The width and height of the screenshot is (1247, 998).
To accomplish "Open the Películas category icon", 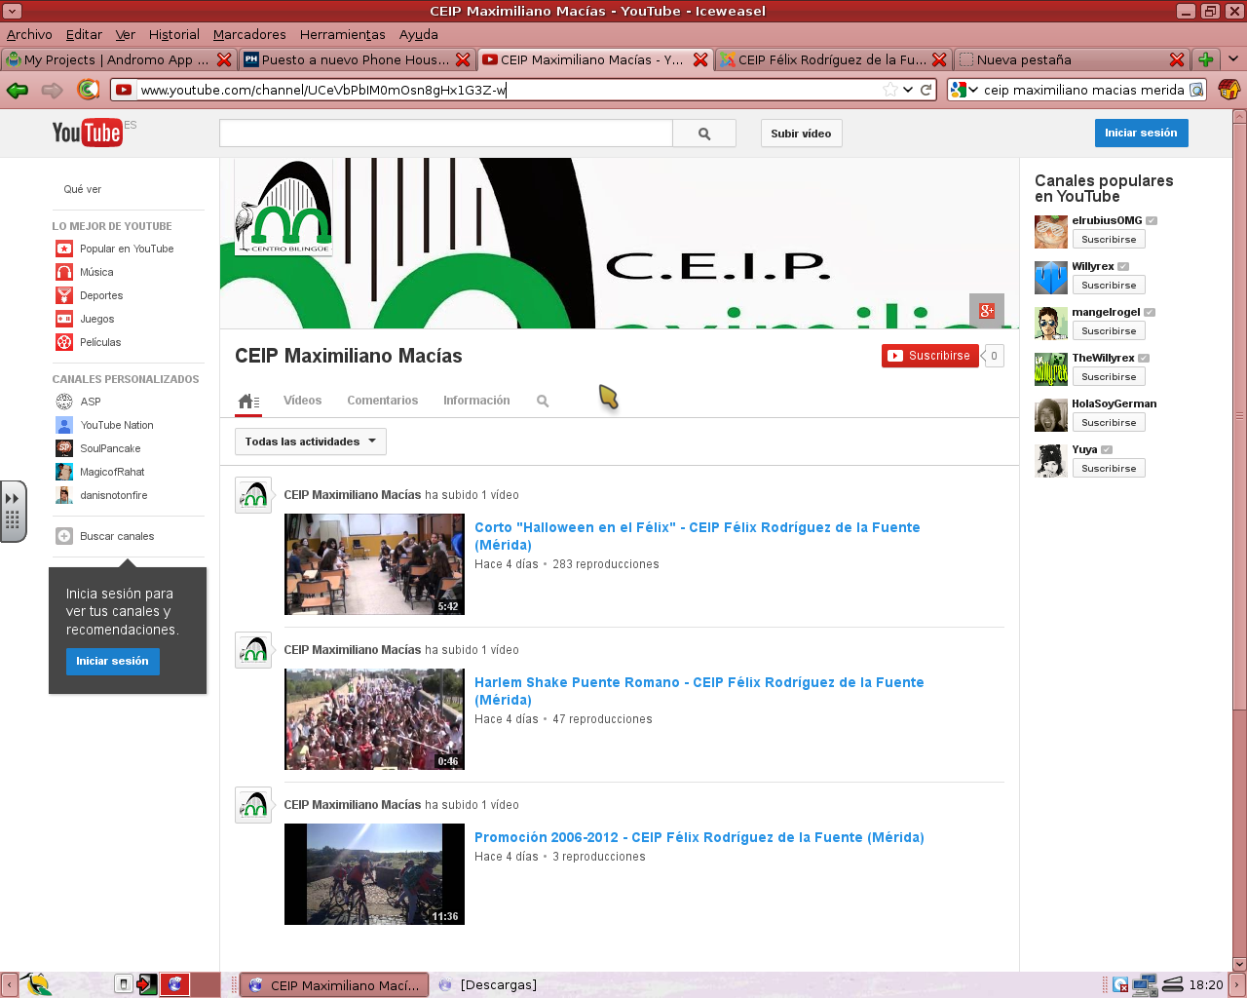I will click(x=64, y=342).
